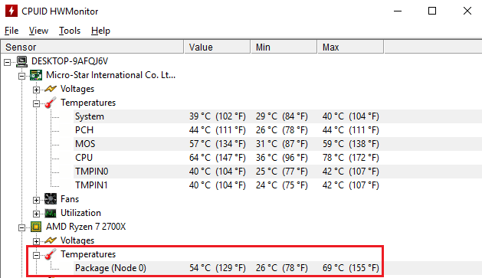Select the TMPIN1 sensor row
The width and height of the screenshot is (482, 278).
click(278, 185)
